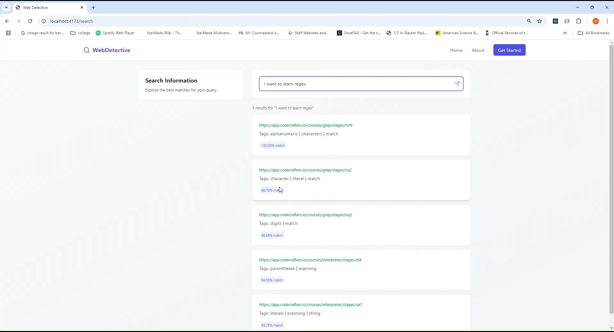Open the college bookmarks folder
The image size is (614, 332).
tap(80, 33)
